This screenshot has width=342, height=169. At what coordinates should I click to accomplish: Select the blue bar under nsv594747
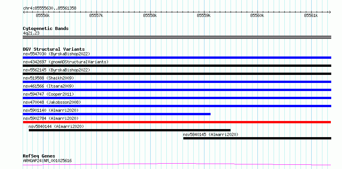[x=177, y=98]
